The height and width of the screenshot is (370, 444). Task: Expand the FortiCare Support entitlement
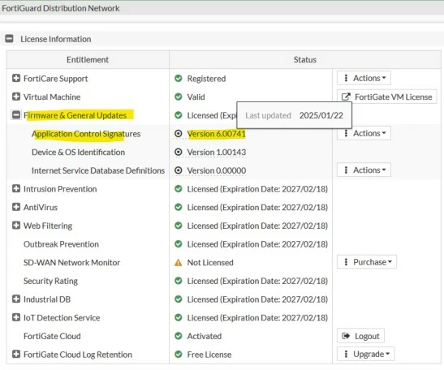16,78
